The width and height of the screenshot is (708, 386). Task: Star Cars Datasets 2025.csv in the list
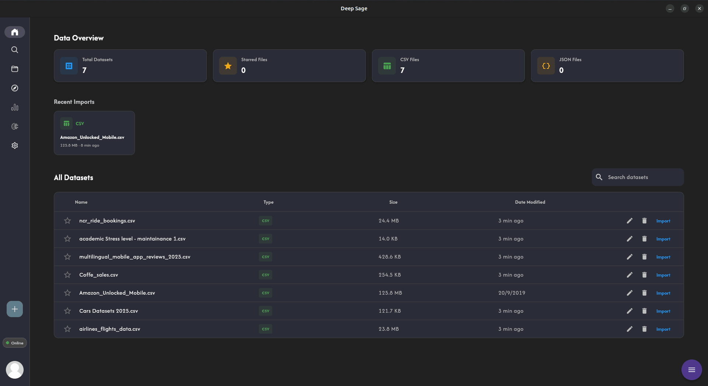click(x=67, y=311)
